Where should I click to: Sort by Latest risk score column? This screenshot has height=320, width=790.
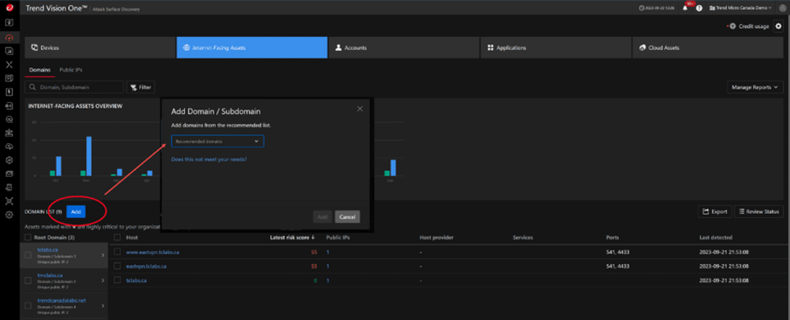[x=293, y=238]
